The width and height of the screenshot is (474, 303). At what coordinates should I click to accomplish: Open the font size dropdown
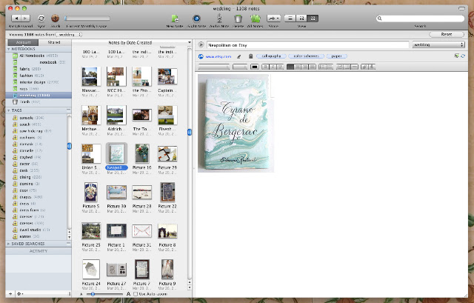click(240, 67)
